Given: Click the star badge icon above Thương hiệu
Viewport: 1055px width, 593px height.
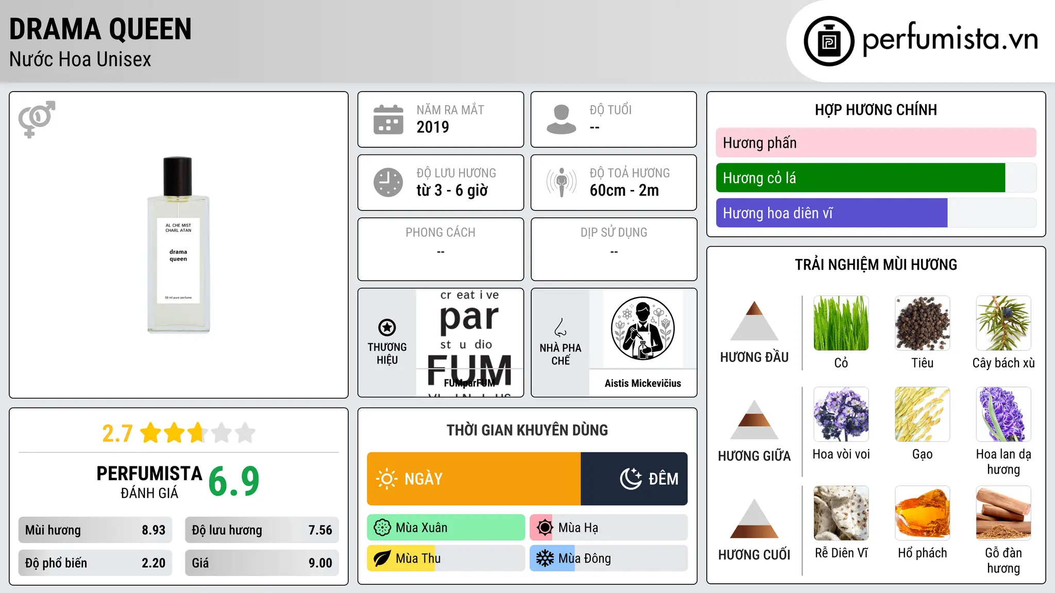Looking at the screenshot, I should (x=387, y=327).
